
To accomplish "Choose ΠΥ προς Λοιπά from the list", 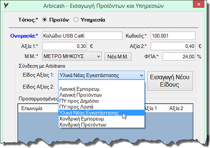I will coord(101,107).
